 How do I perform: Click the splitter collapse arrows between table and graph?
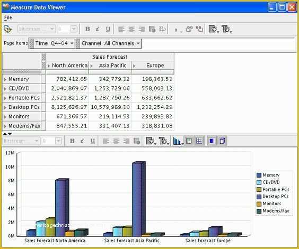tap(7, 134)
